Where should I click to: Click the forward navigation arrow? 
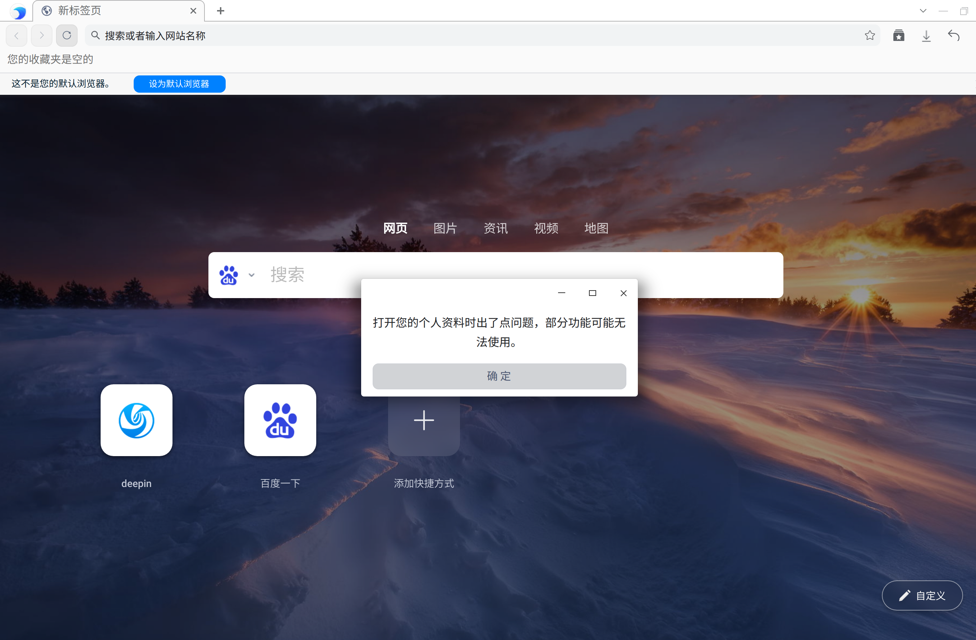(x=41, y=36)
